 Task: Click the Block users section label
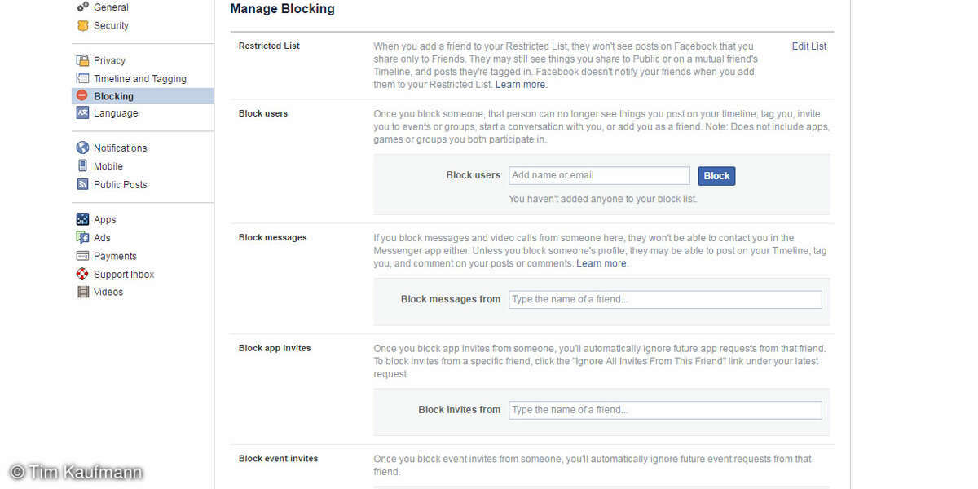[x=263, y=113]
